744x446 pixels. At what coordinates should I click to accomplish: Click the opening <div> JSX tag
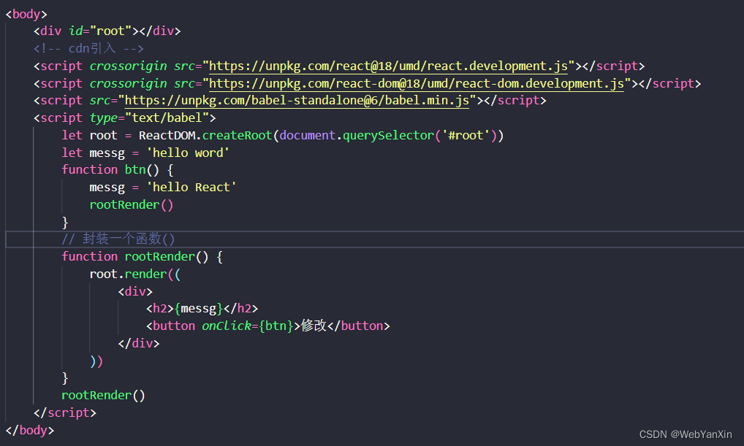(x=135, y=291)
